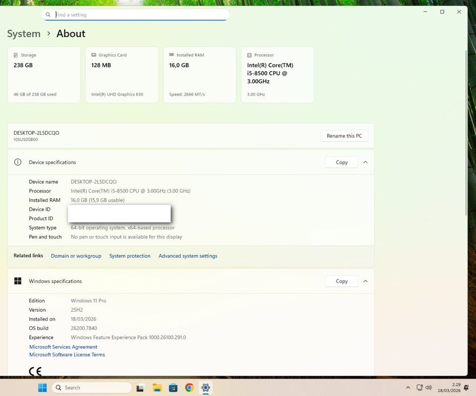Copy the Device specifications

point(342,163)
